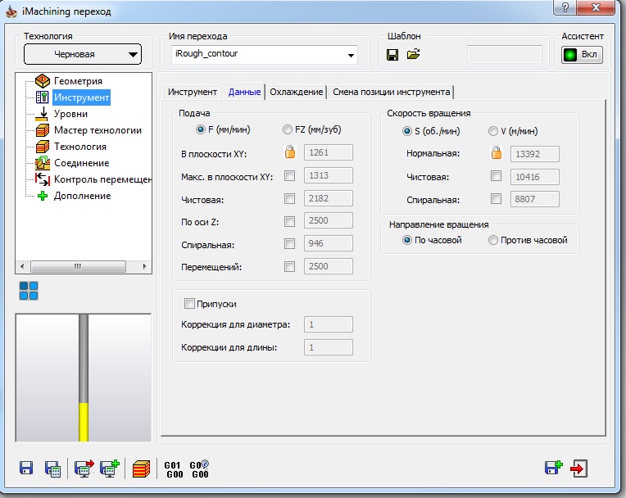Click bottom toolbar Save icon
This screenshot has height=498, width=626.
click(x=26, y=468)
